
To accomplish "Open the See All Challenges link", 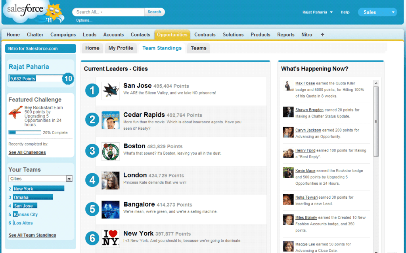I will point(27,152).
